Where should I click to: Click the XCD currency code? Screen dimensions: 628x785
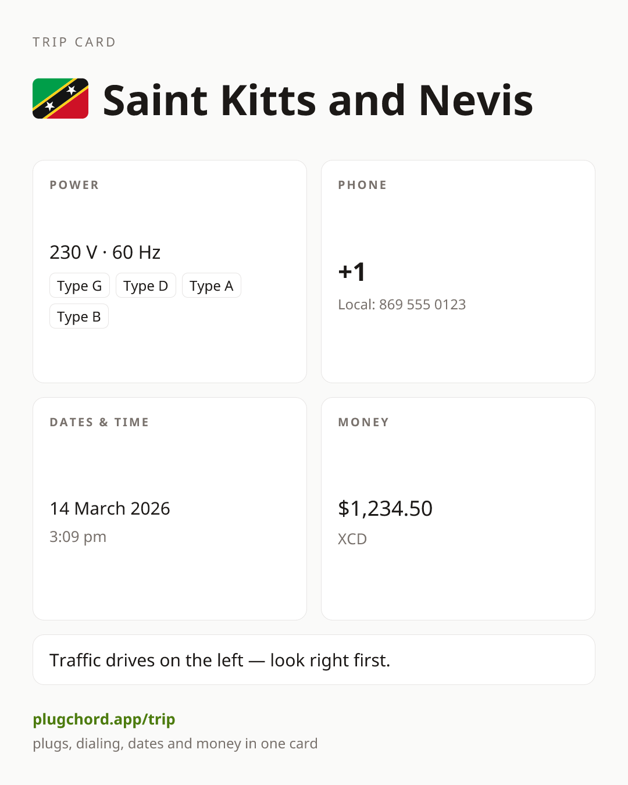352,539
